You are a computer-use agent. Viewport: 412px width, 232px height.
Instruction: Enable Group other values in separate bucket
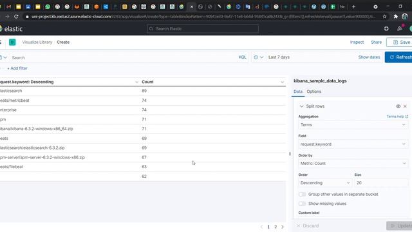302,194
